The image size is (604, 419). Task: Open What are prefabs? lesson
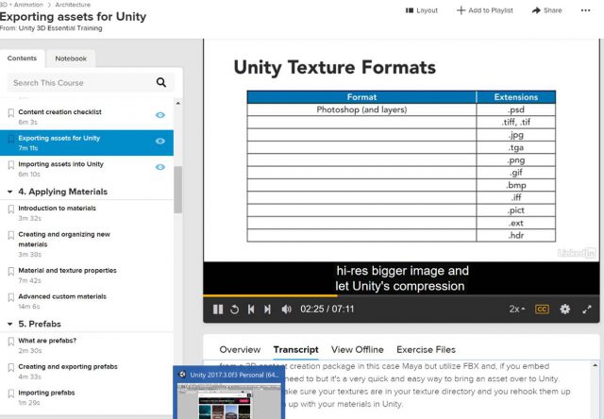coord(47,341)
